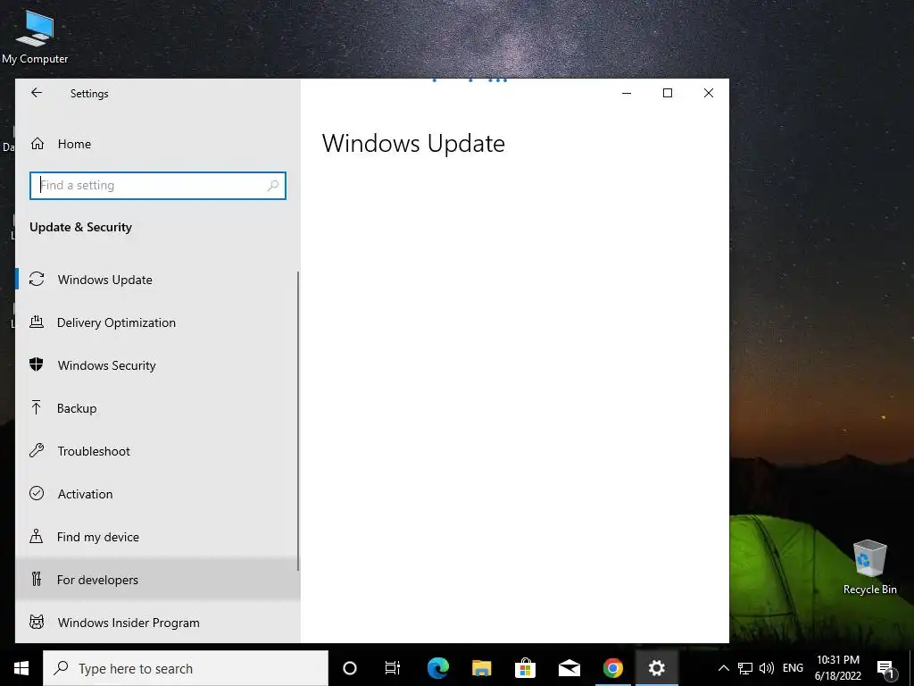Select the For developers tools icon
Viewport: 914px width, 686px height.
pos(37,579)
